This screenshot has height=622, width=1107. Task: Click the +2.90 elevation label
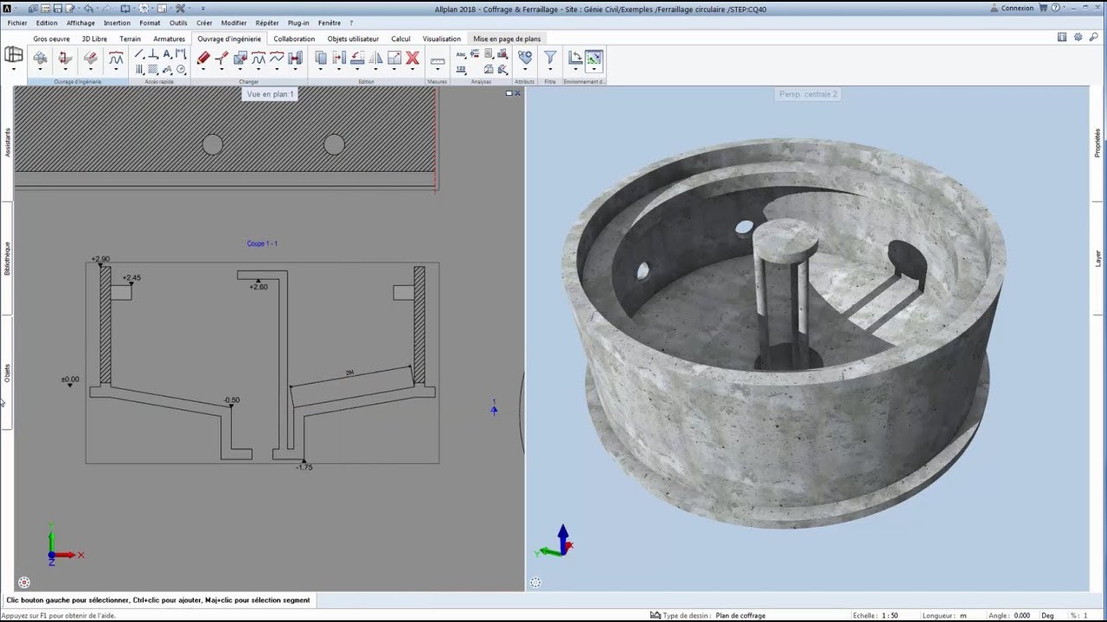[x=100, y=259]
